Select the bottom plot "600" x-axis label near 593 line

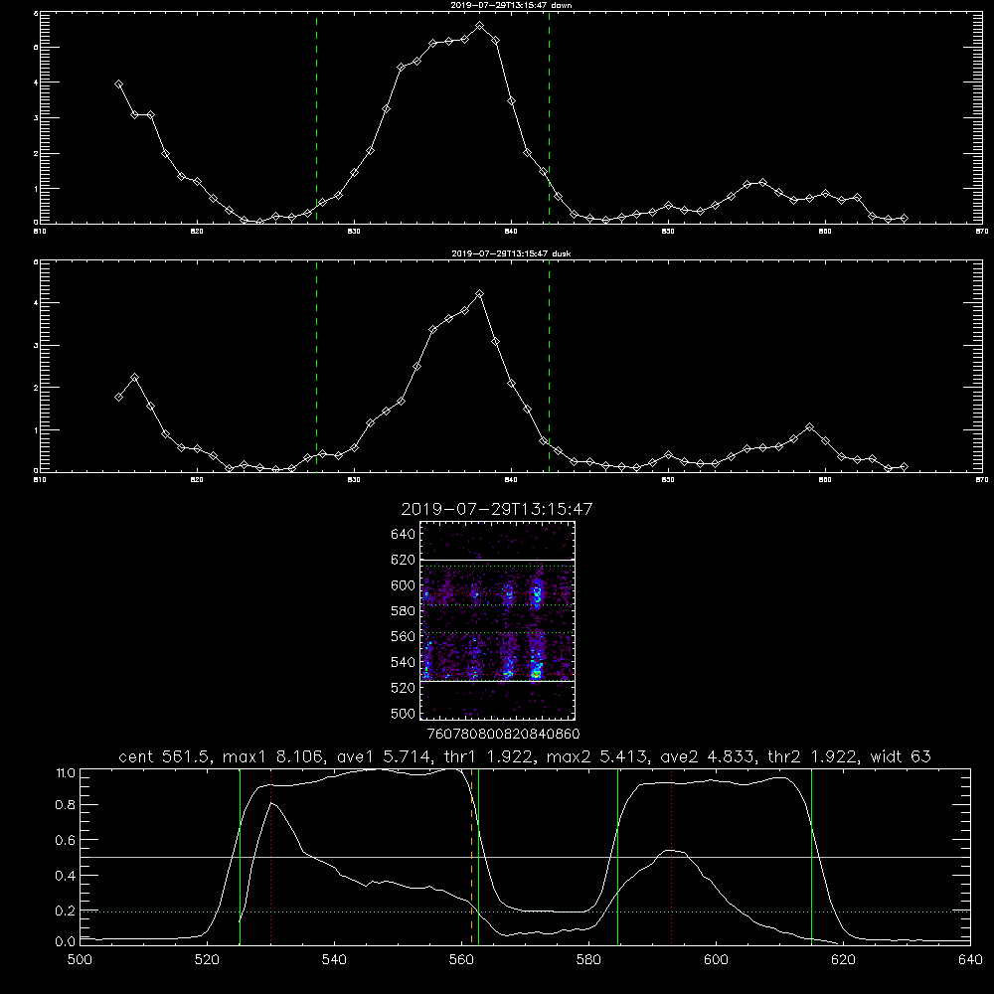(x=716, y=960)
